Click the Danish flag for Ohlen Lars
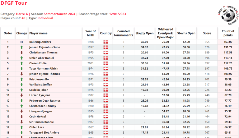This screenshot has width=239, height=138. (x=106, y=127)
